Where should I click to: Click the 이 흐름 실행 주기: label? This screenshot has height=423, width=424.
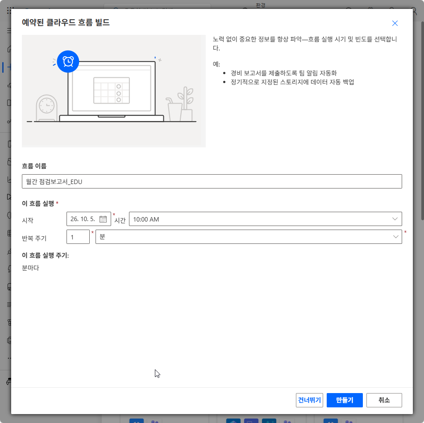tap(46, 255)
